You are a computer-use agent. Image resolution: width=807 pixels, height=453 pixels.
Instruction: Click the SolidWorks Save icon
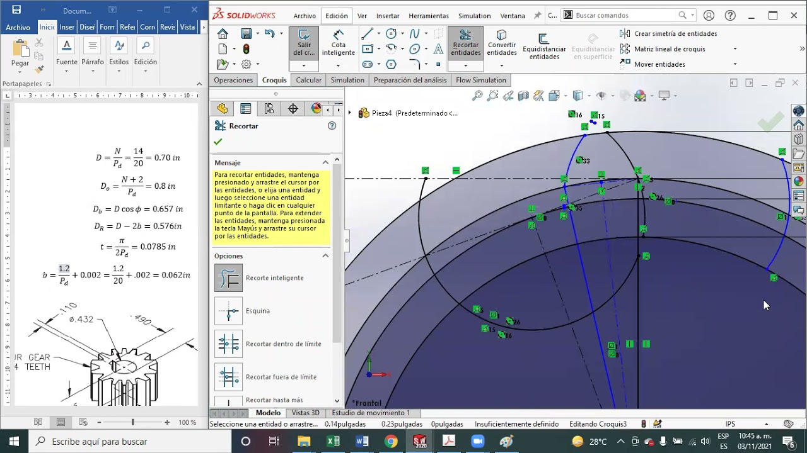pos(246,34)
